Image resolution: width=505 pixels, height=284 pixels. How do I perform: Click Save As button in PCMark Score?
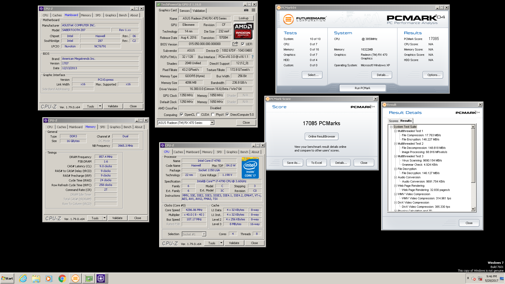pos(293,163)
